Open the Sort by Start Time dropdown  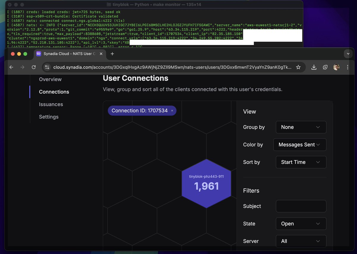pos(301,162)
